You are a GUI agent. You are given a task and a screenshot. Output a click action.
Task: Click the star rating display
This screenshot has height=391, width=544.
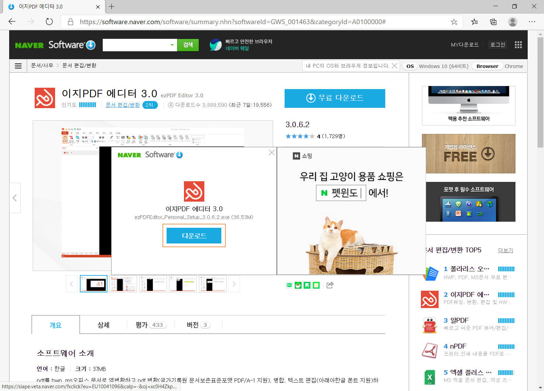pyautogui.click(x=300, y=136)
